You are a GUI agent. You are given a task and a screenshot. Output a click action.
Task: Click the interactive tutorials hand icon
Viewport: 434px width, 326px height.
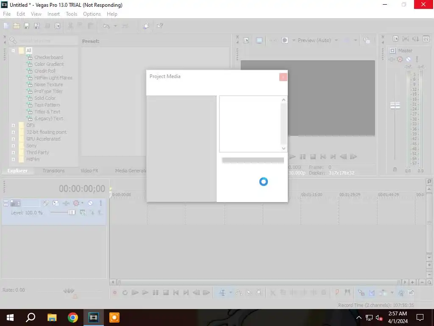point(146,26)
